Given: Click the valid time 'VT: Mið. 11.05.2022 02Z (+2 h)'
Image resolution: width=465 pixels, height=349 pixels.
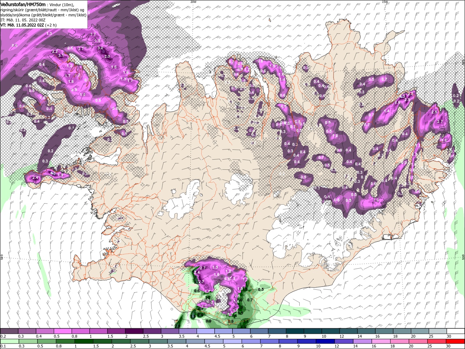Looking at the screenshot, I should (x=28, y=25).
